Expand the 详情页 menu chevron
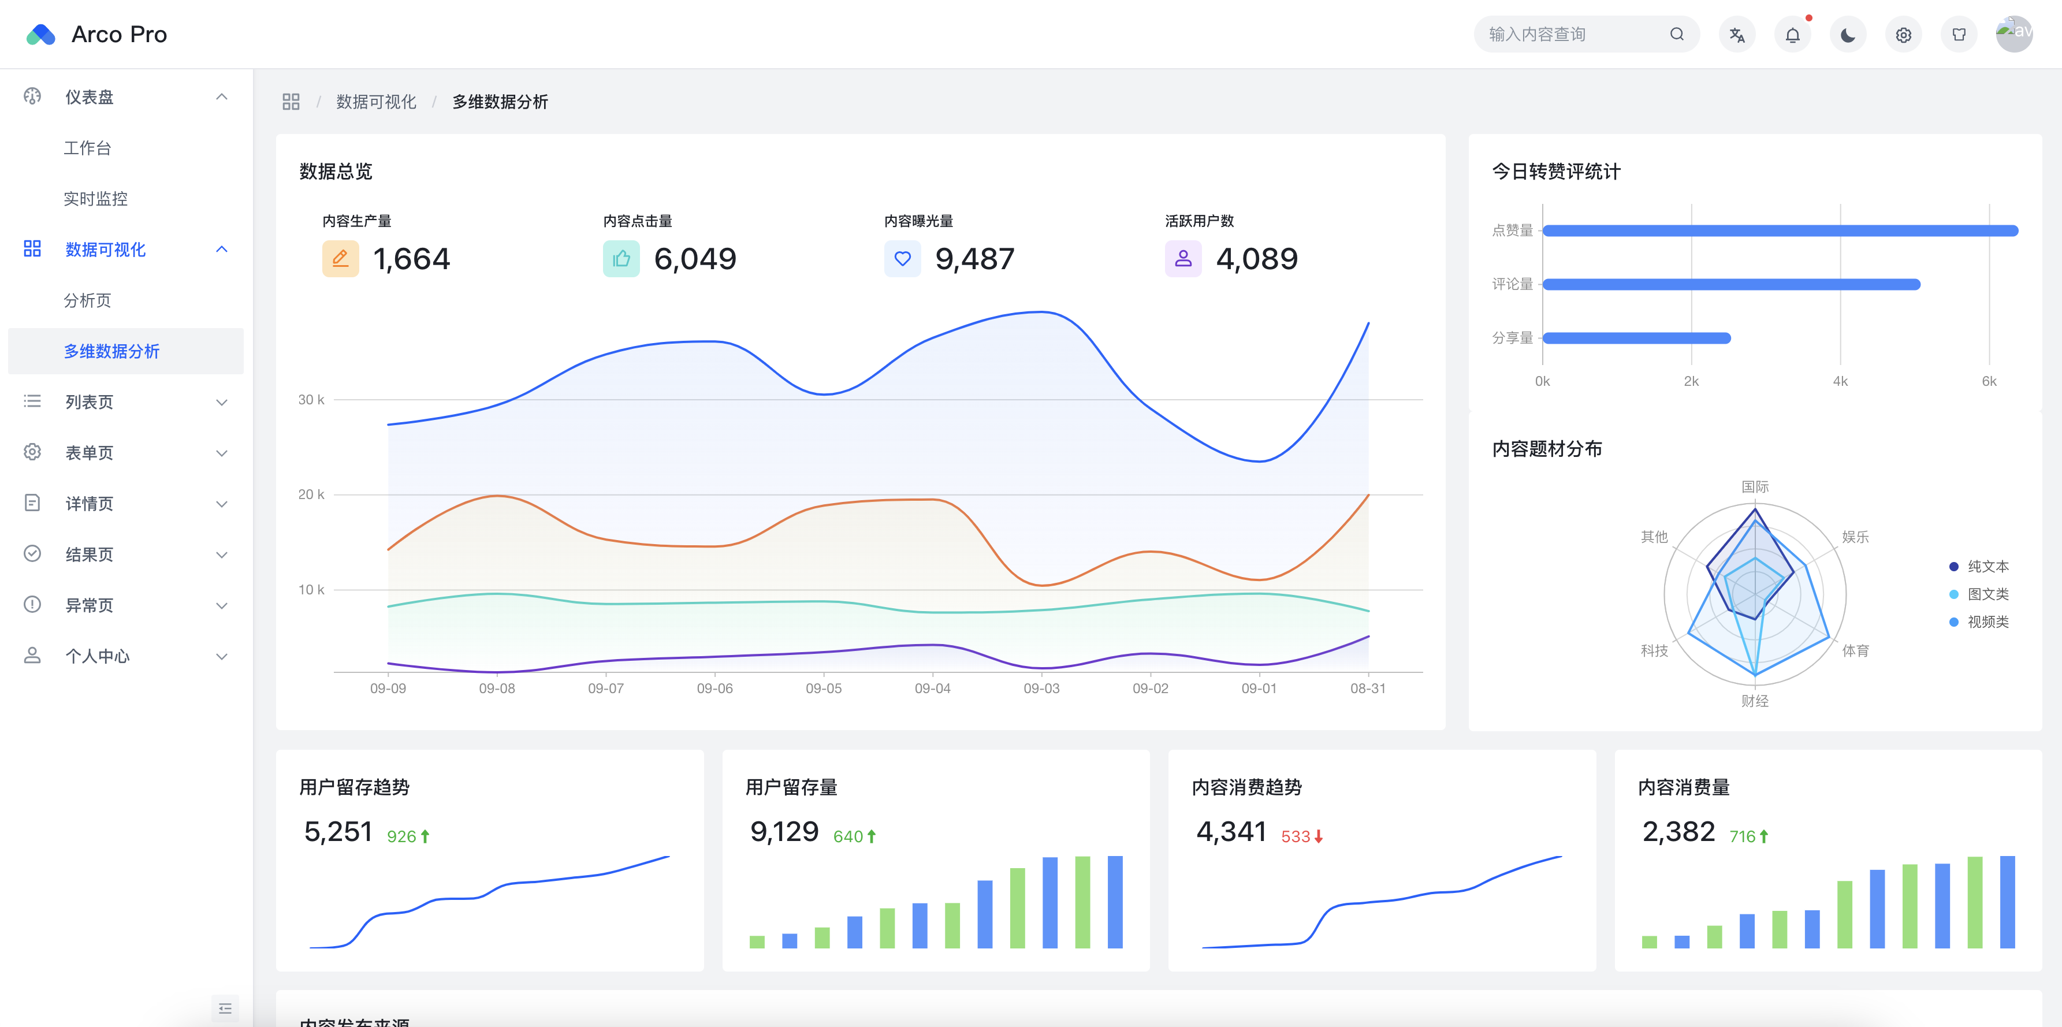The height and width of the screenshot is (1027, 2062). (x=222, y=504)
